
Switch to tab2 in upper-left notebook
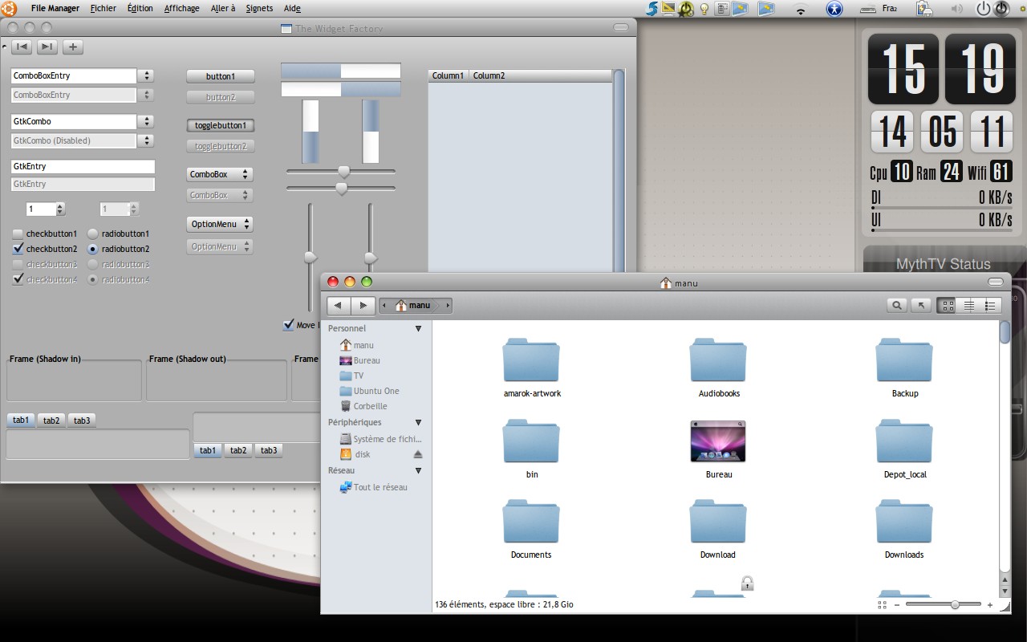(x=51, y=420)
